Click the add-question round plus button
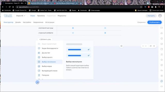The height and width of the screenshot is (92, 165). (x=37, y=82)
